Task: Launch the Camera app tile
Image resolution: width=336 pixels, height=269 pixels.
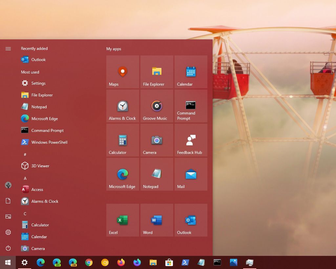Action: pyautogui.click(x=157, y=140)
